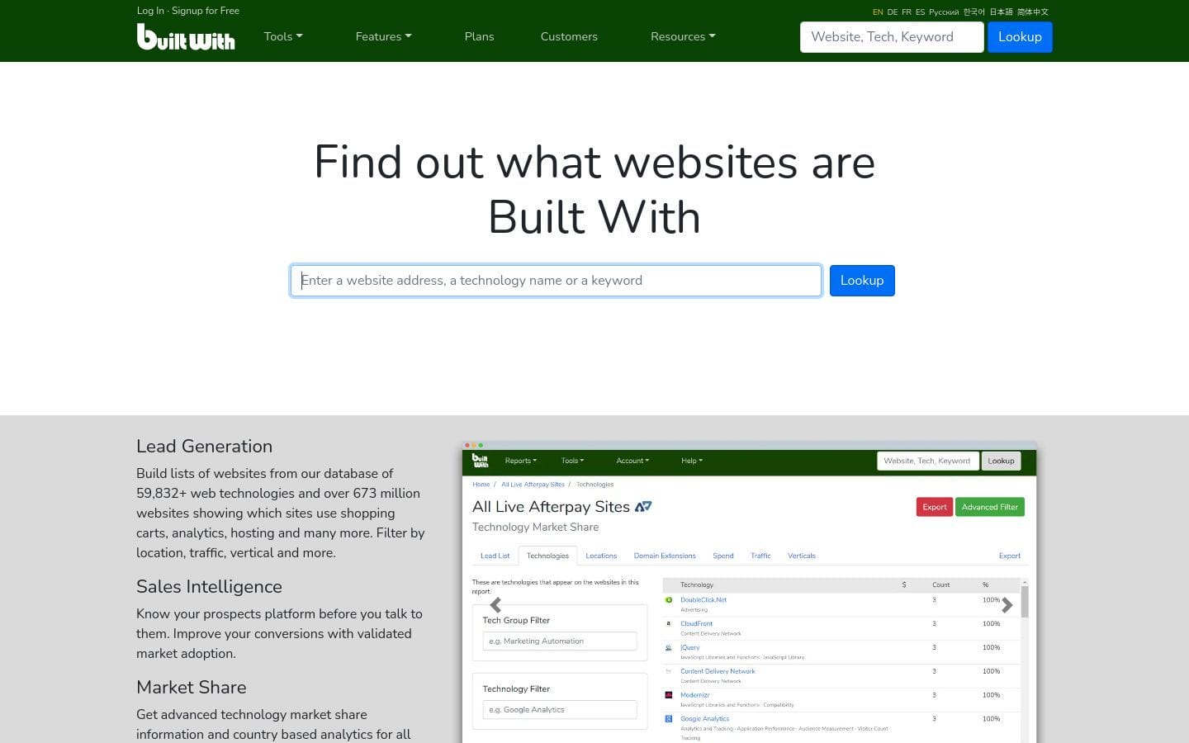This screenshot has height=743, width=1189.
Task: Click the Afterpay report screenshot thumbnail
Action: [749, 594]
